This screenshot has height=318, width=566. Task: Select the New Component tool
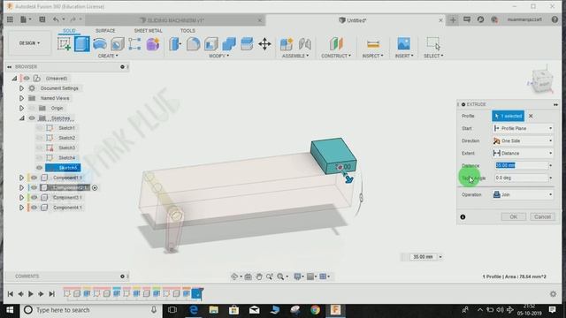click(287, 44)
